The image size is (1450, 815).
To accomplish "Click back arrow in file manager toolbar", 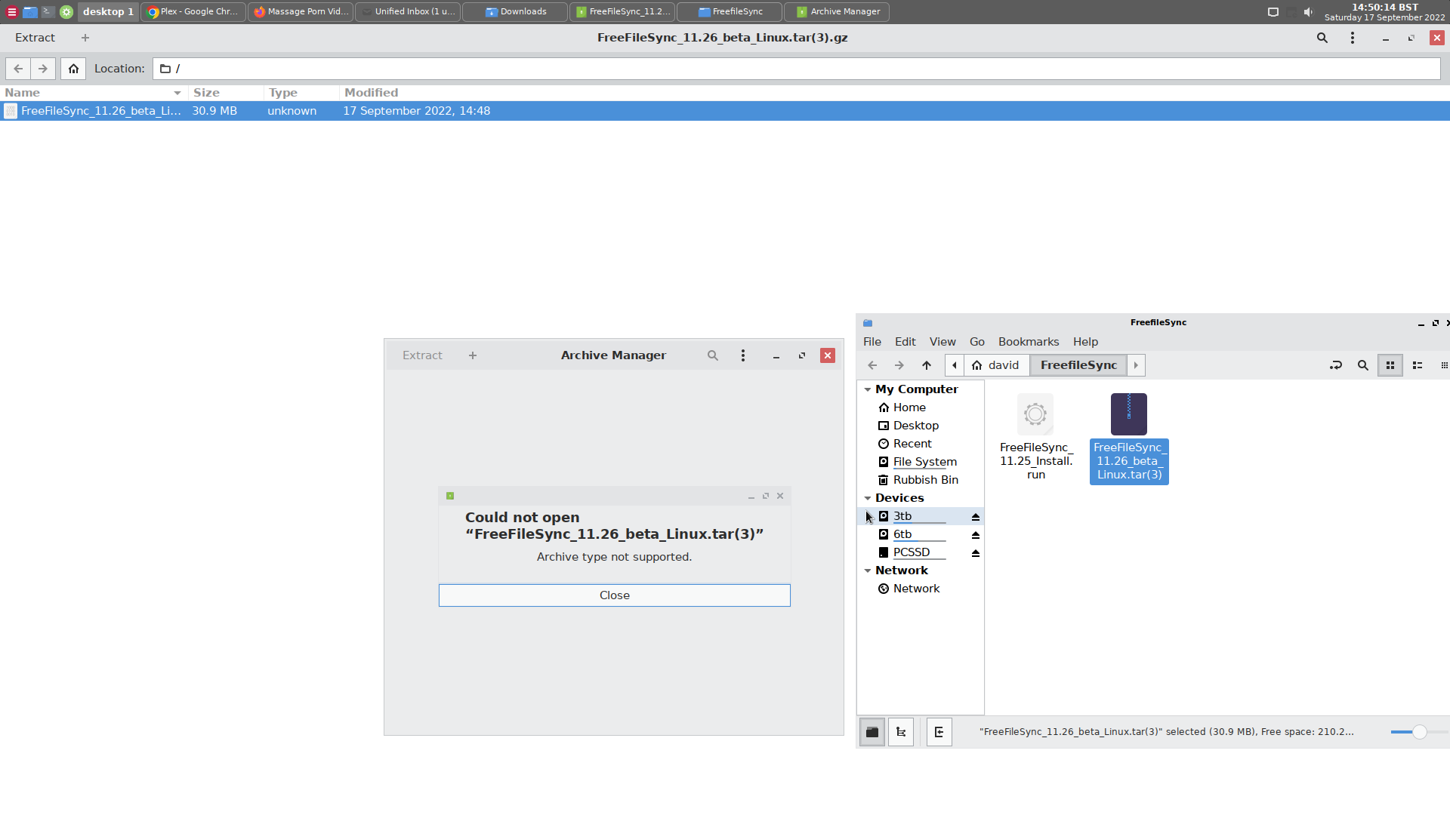I will click(x=872, y=365).
